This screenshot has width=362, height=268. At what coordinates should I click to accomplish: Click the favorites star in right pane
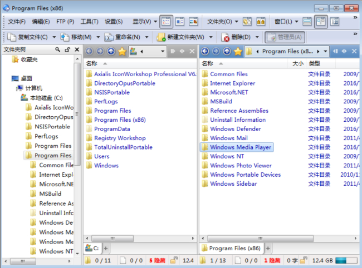pos(238,52)
